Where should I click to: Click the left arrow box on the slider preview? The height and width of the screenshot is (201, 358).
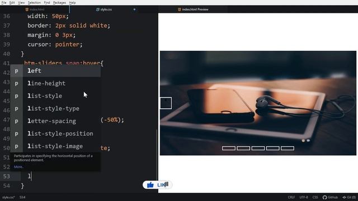166,103
